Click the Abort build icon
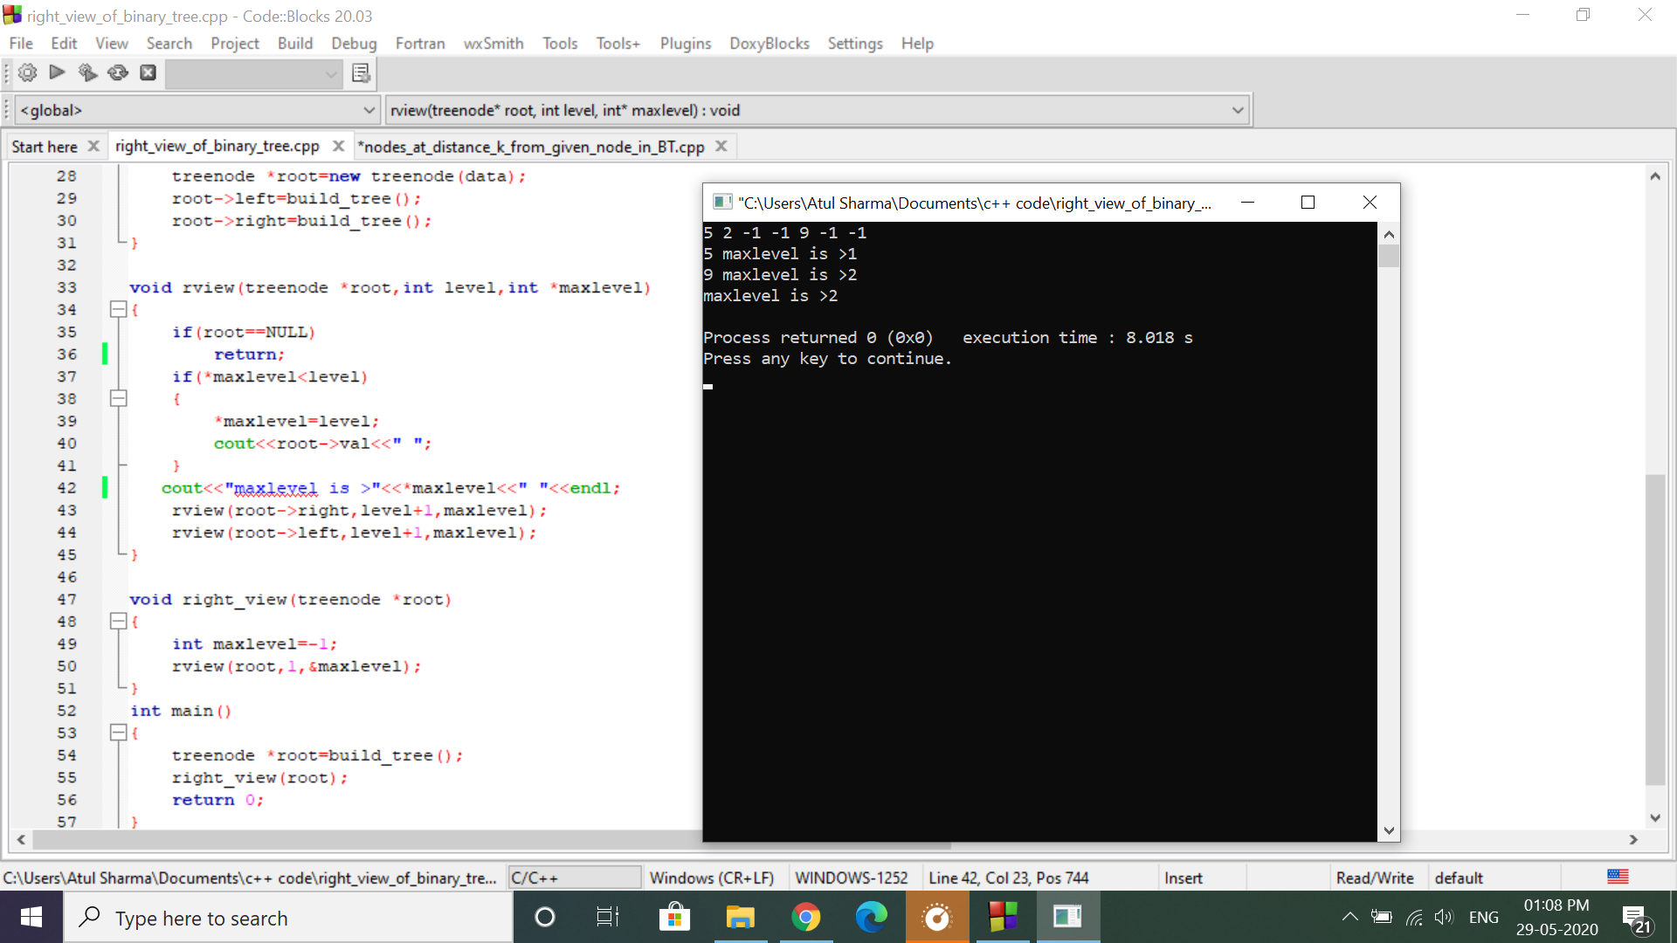 click(148, 72)
